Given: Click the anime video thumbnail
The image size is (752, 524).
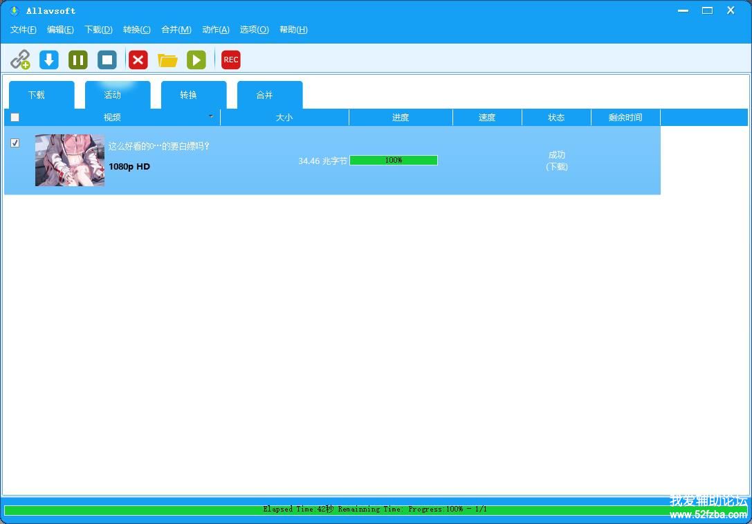Looking at the screenshot, I should 70,161.
